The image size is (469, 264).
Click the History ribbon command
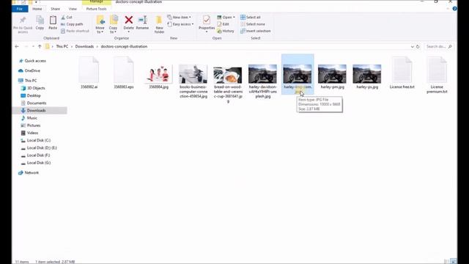click(x=226, y=31)
